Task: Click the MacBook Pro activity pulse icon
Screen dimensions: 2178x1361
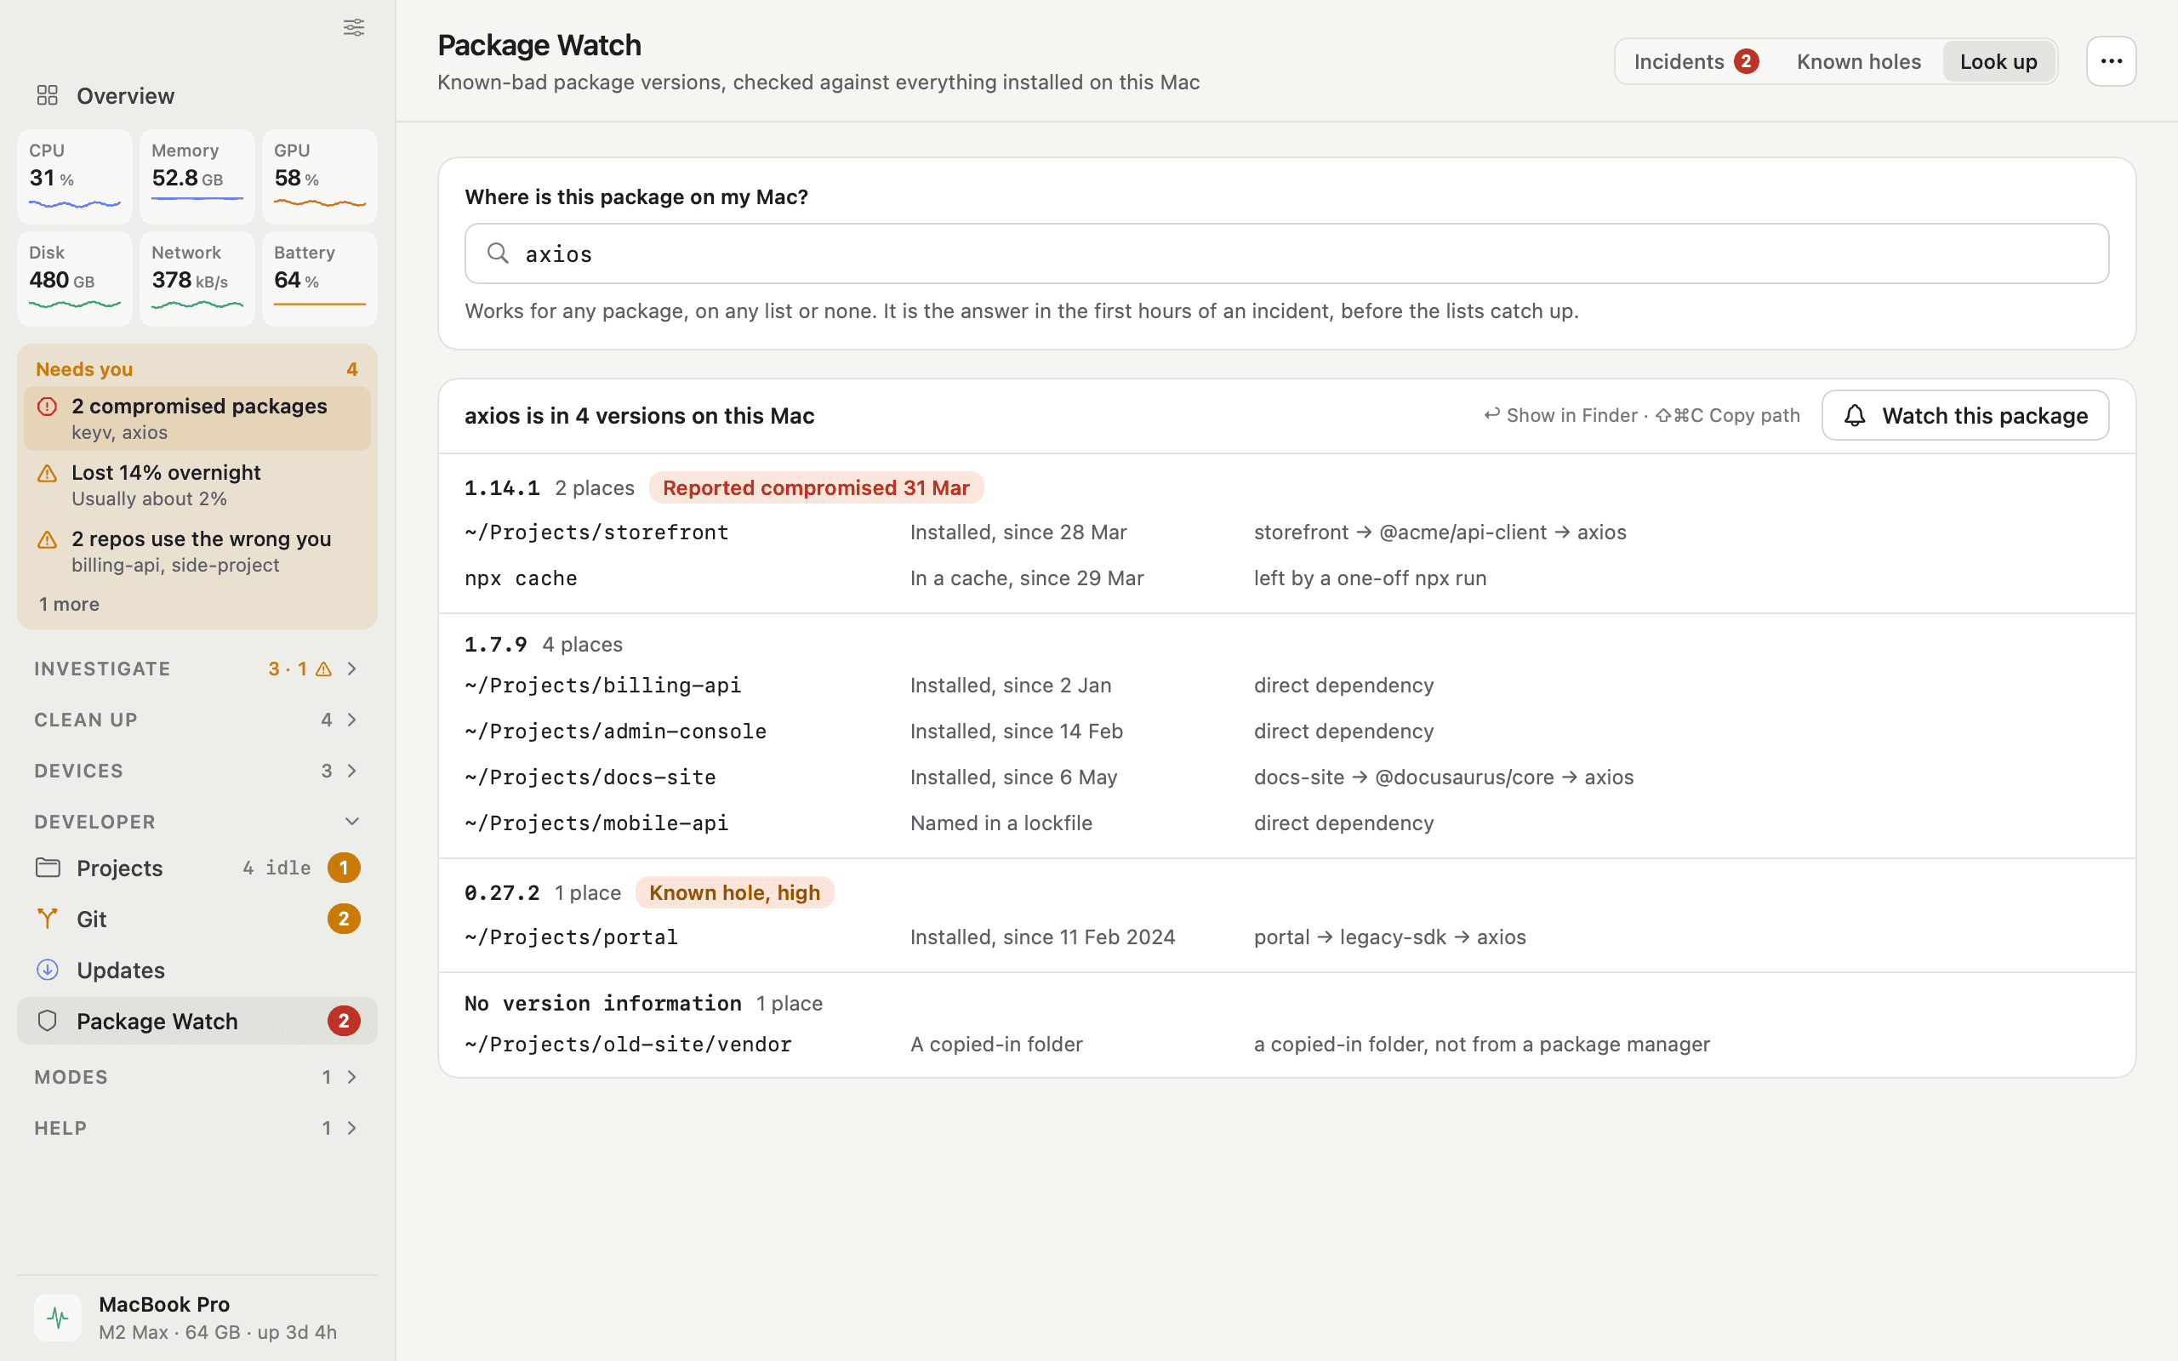Action: [58, 1318]
